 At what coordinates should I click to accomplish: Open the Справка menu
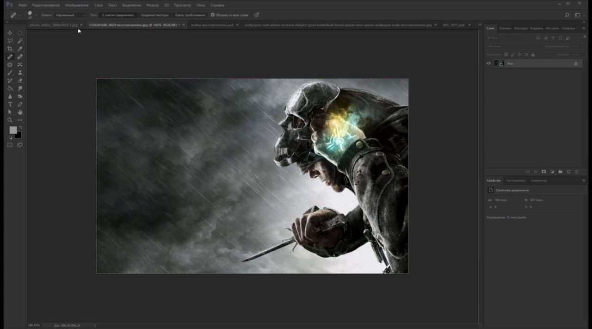[217, 5]
